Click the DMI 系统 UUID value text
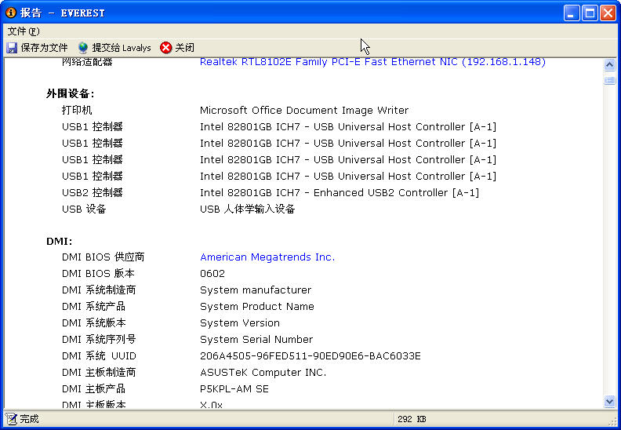 pyautogui.click(x=310, y=356)
